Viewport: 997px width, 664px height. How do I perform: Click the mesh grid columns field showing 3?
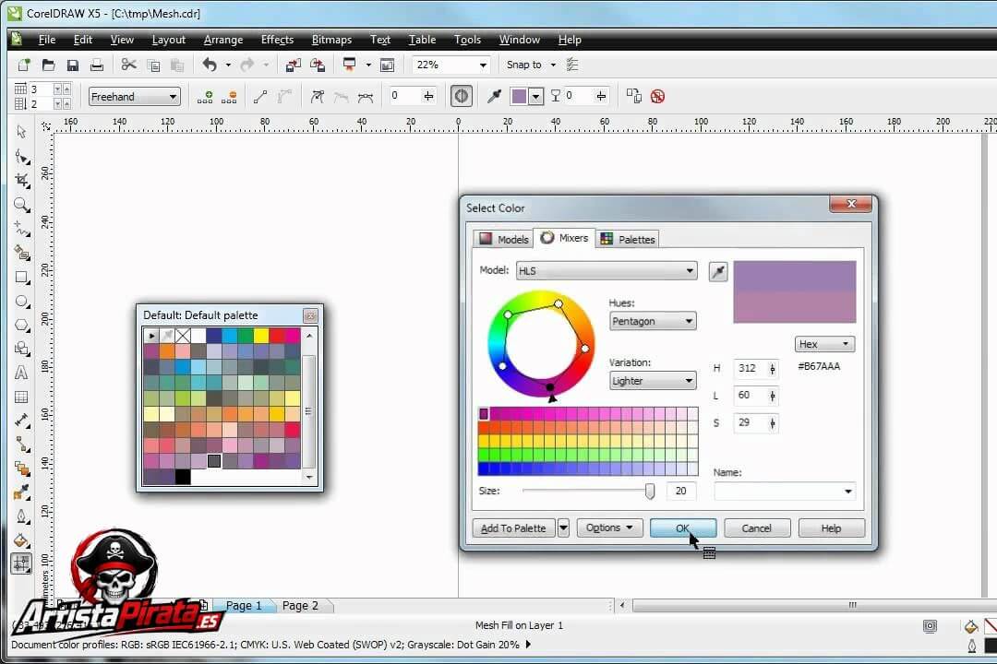tap(40, 89)
